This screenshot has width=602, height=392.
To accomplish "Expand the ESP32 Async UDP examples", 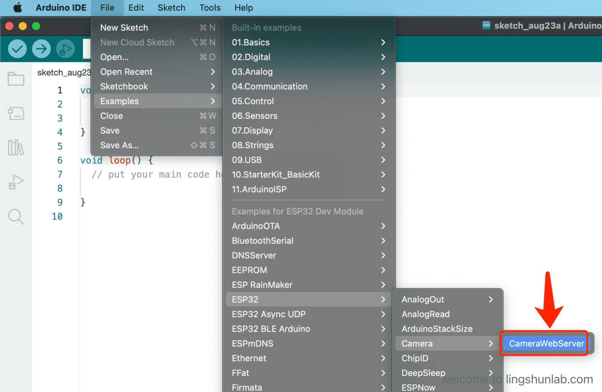I will coord(309,314).
